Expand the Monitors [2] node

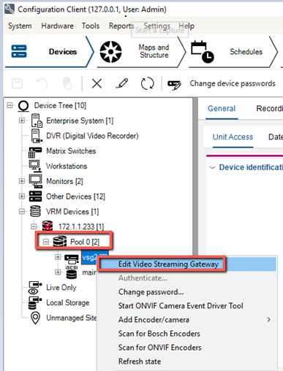tap(22, 181)
